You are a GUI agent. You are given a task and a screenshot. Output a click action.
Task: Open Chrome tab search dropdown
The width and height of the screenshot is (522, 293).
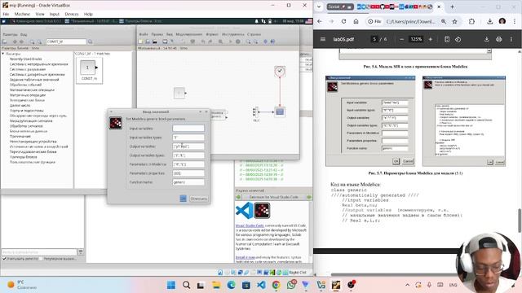click(x=319, y=7)
